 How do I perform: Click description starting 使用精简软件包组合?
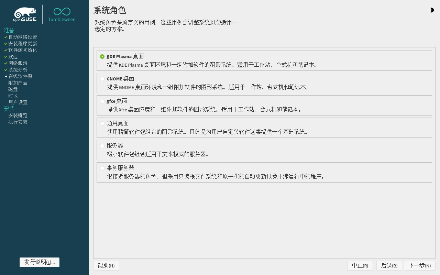[x=208, y=132]
